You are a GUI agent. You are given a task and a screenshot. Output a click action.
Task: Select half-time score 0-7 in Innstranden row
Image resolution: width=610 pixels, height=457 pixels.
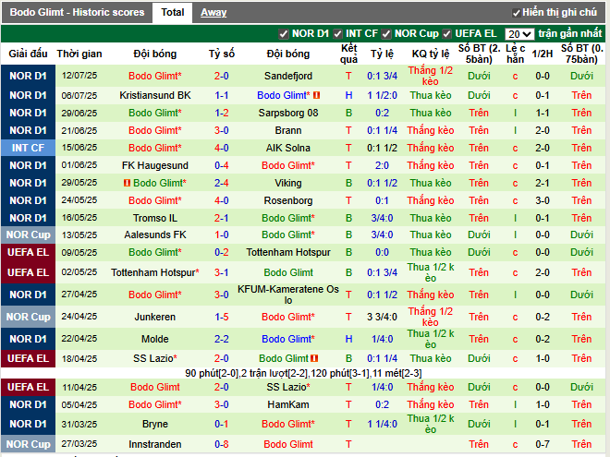click(543, 444)
